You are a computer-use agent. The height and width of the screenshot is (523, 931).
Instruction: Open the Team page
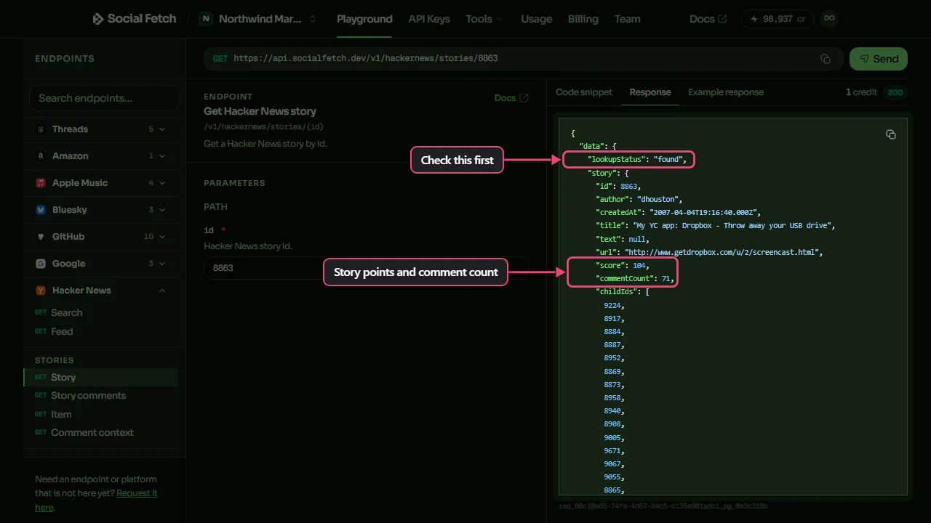click(627, 19)
